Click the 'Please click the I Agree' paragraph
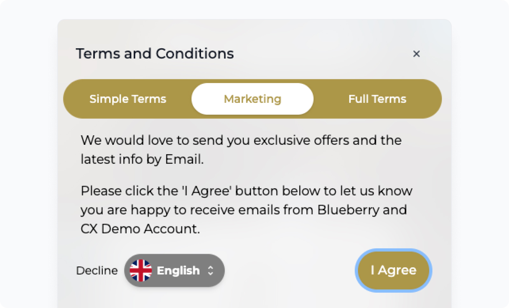The width and height of the screenshot is (509, 308). (x=246, y=210)
